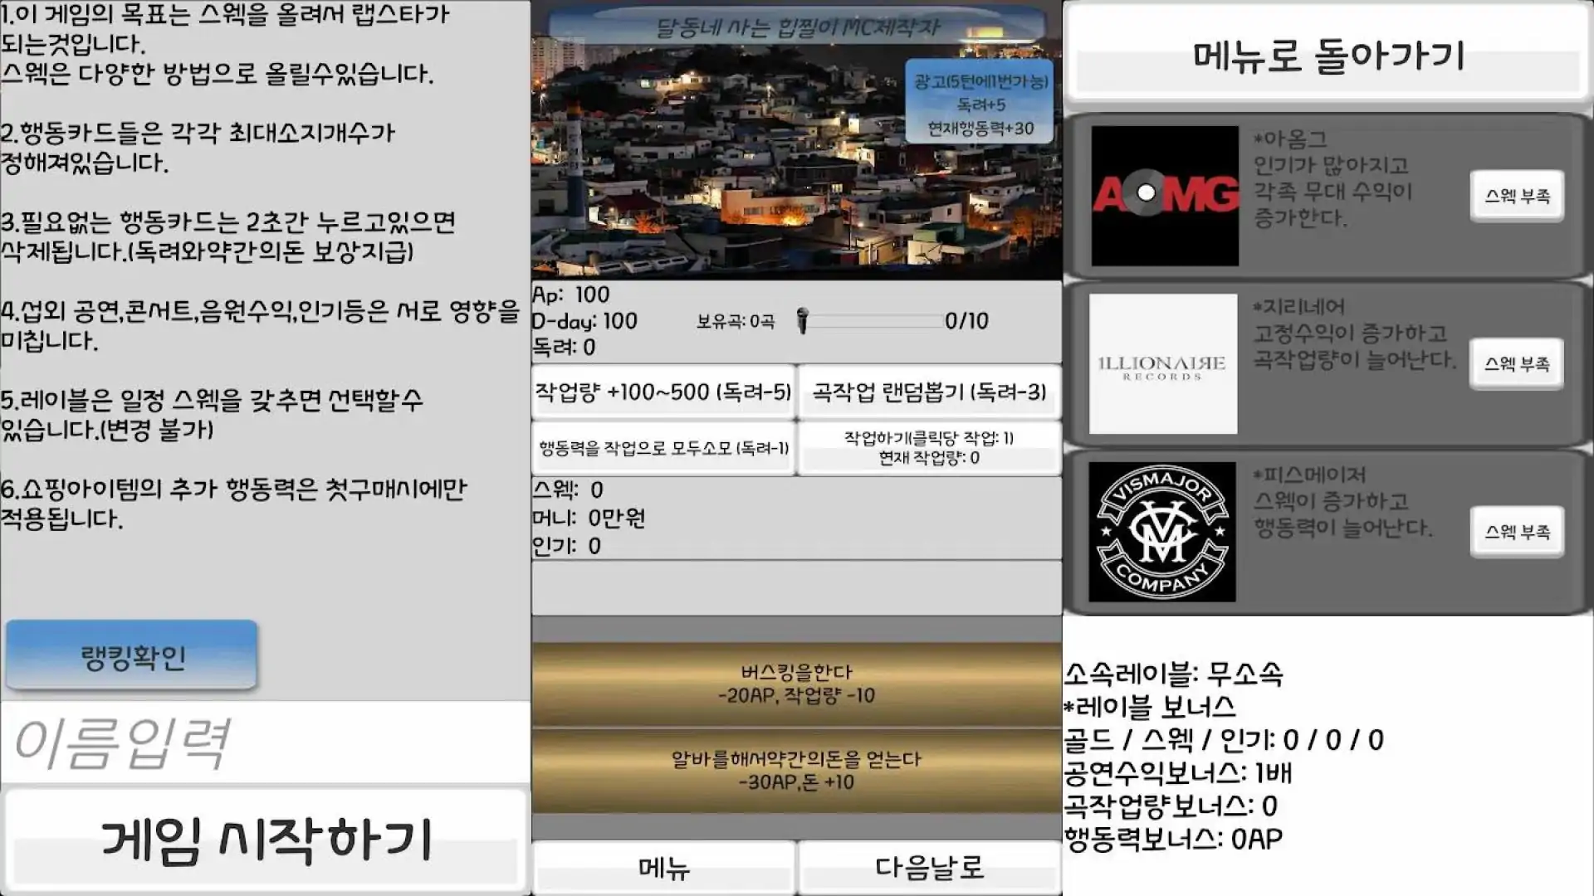This screenshot has width=1594, height=896.
Task: Select 곡작업 랜덤뽑기 (독려-3) option
Action: (x=929, y=392)
